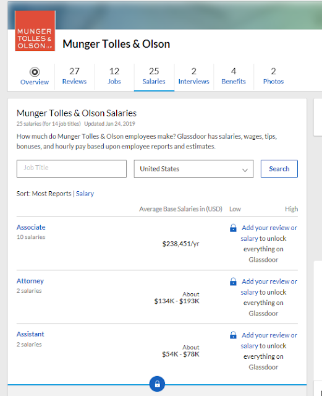Sort the list by Salary
Screen dimensions: 322x396
[x=85, y=194]
